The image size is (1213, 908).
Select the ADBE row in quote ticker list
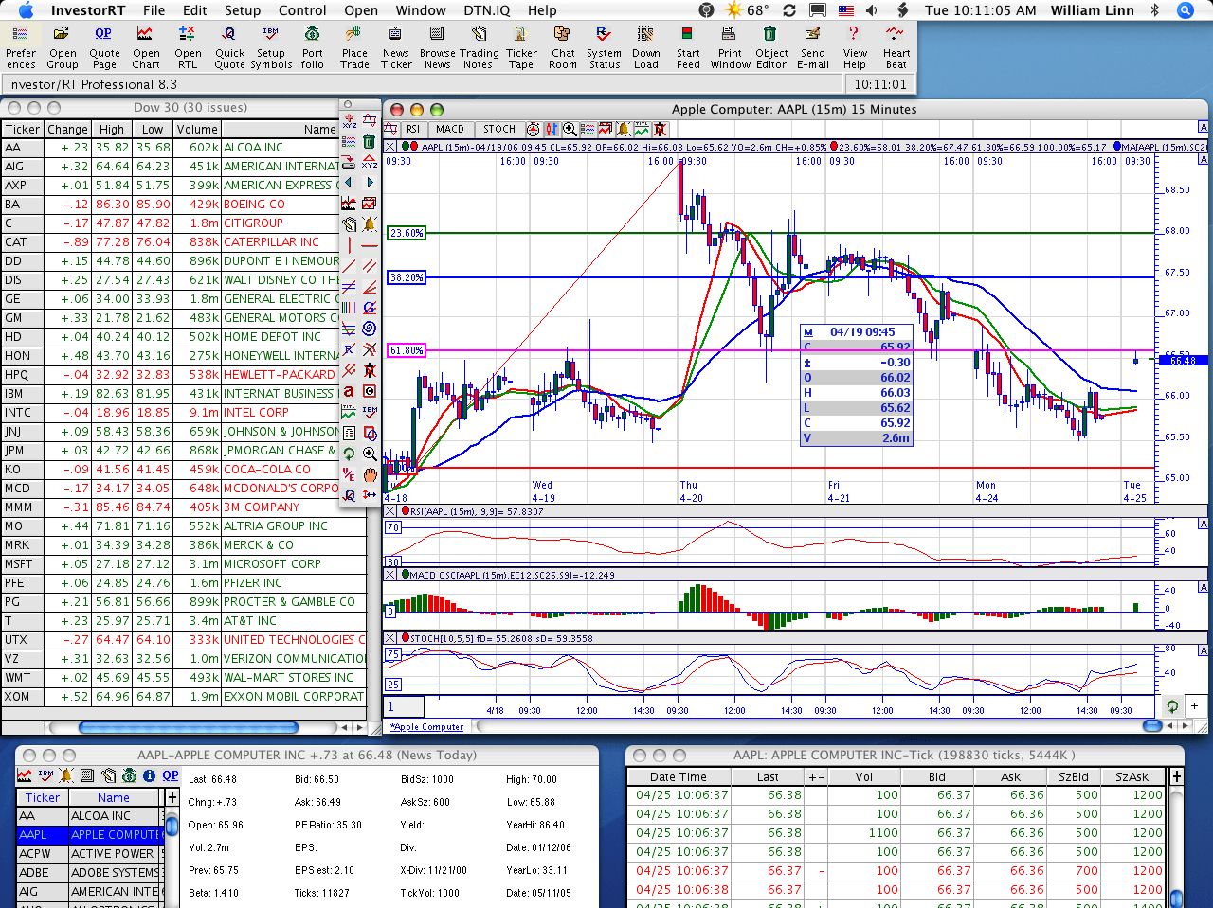[90, 872]
